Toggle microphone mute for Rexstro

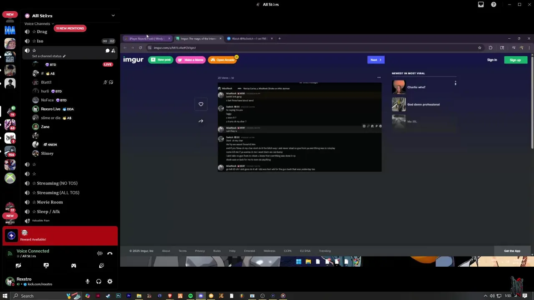click(88, 282)
